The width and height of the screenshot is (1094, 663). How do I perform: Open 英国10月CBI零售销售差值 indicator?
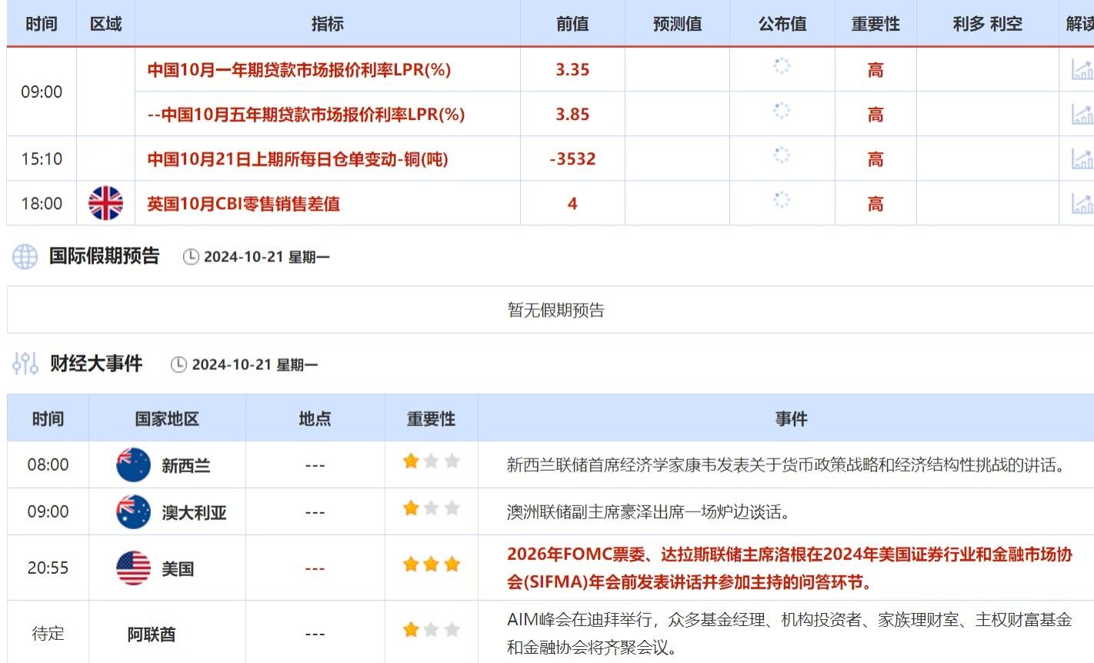tap(244, 204)
